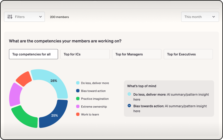Click the orange donut chart segment
The image size is (223, 140).
(24, 78)
